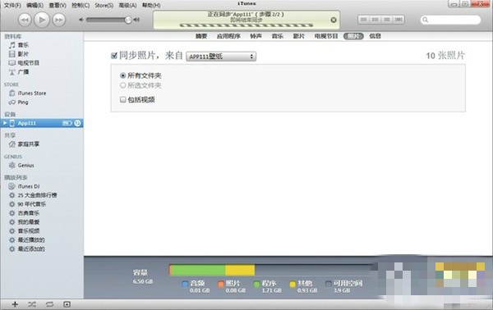Click the add playlist plus icon
The image size is (493, 310).
[x=15, y=304]
